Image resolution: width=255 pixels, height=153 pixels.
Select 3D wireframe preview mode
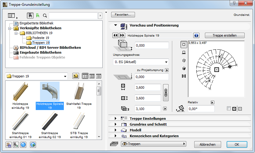184,61
